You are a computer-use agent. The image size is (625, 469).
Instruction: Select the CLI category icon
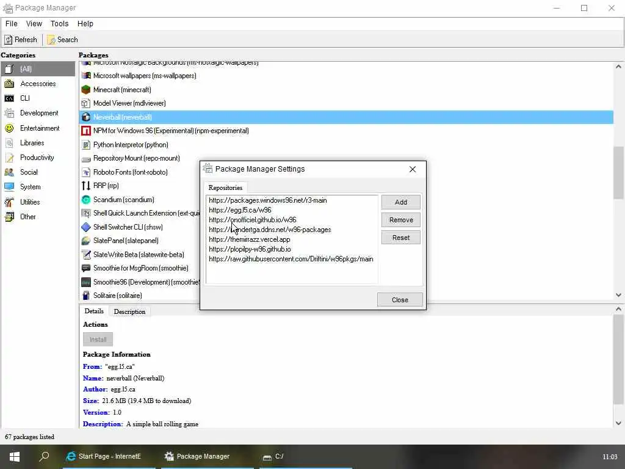point(9,98)
